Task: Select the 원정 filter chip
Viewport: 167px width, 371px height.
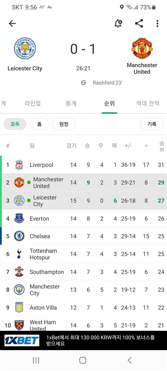Action: pos(64,124)
